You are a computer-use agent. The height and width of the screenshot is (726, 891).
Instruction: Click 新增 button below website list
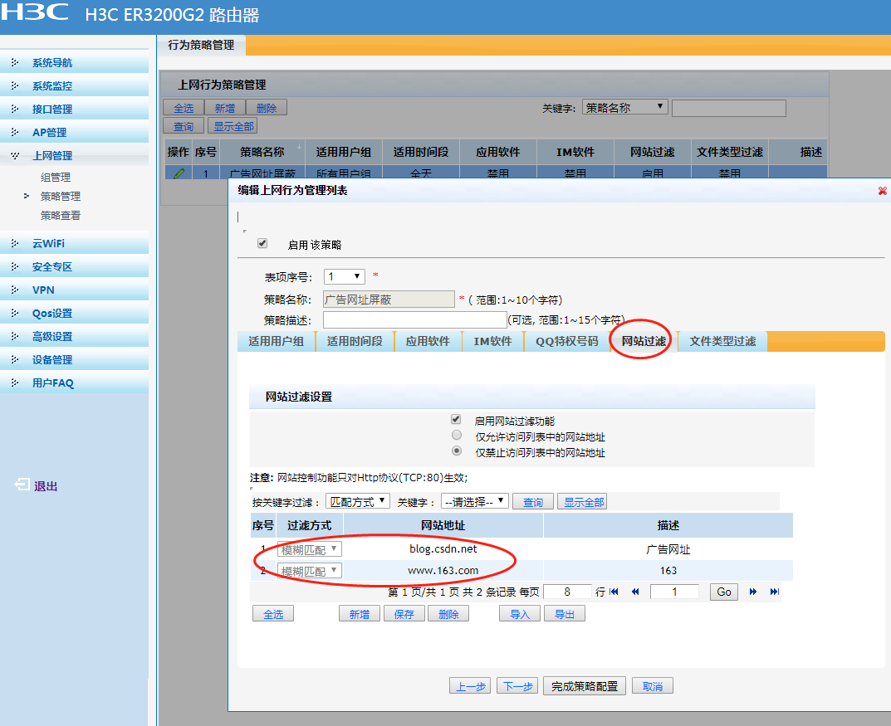pyautogui.click(x=359, y=614)
